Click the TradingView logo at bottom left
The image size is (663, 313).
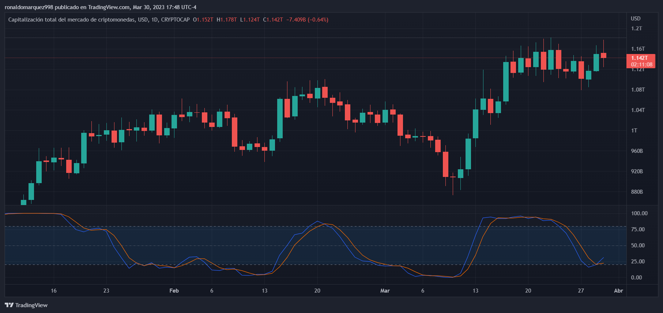[26, 305]
